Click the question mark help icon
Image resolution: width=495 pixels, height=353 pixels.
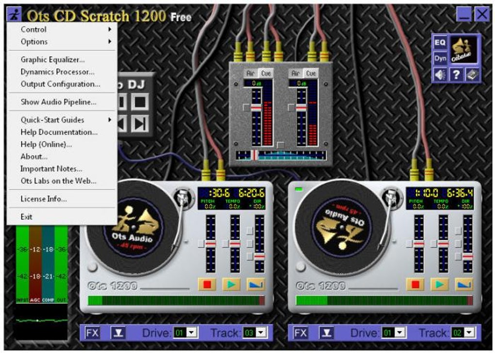tap(456, 75)
